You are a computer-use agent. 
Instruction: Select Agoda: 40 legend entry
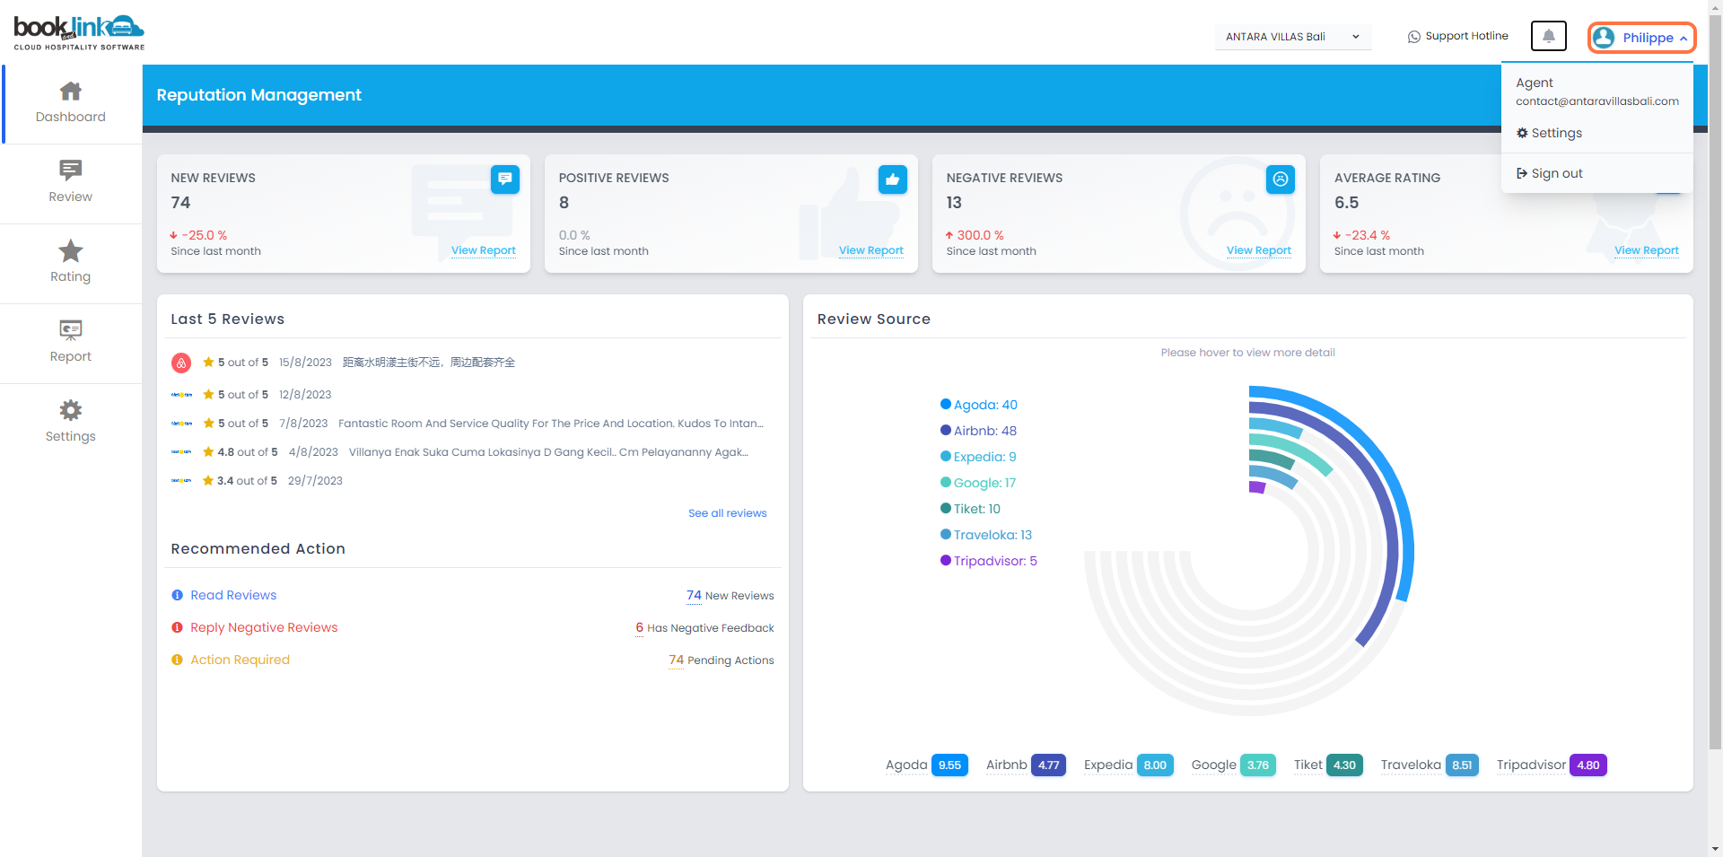[978, 405]
